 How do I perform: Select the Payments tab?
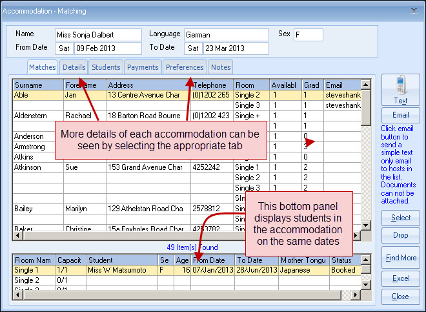click(x=143, y=67)
